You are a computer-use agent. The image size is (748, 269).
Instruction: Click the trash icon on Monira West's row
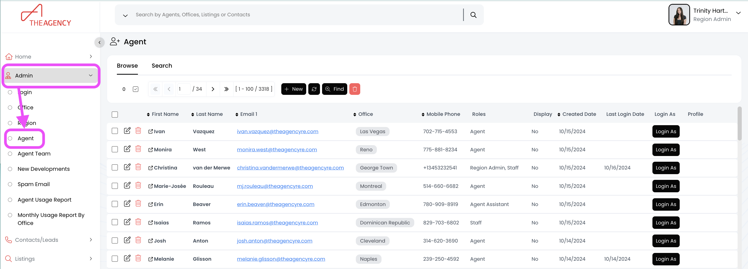[x=138, y=149]
